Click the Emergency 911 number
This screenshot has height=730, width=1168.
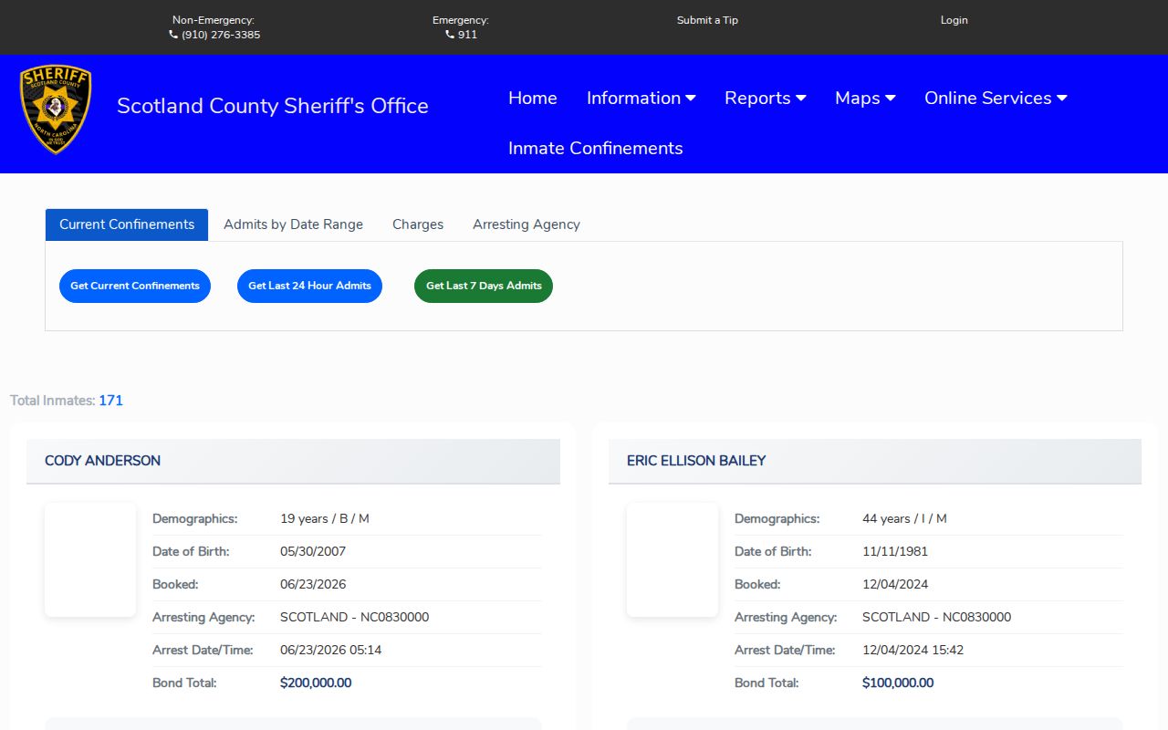click(467, 35)
